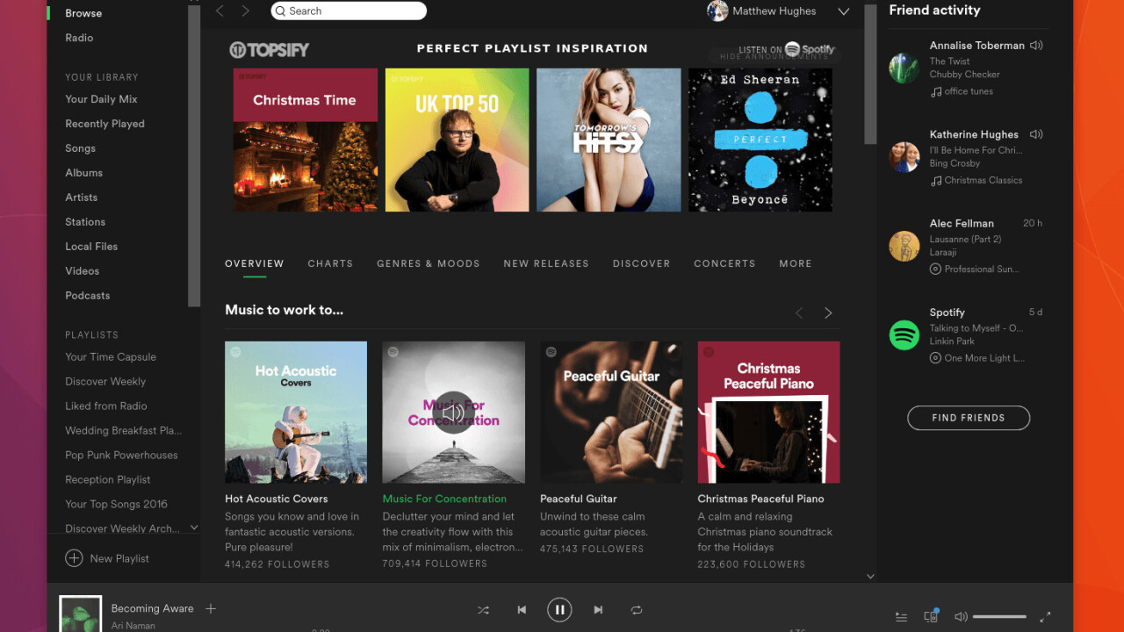Mute Annalise Toberman's activity updates
Viewport: 1124px width, 632px height.
(1036, 45)
